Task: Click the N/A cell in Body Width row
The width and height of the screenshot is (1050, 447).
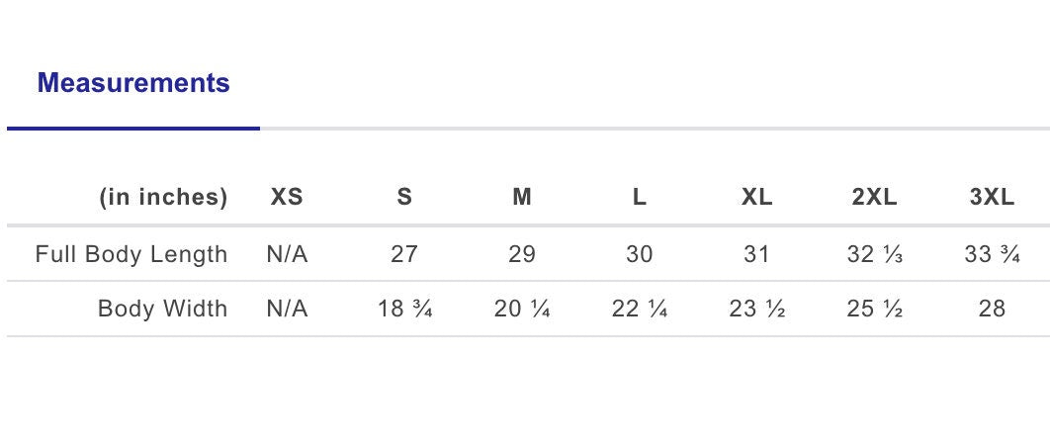Action: 287,309
